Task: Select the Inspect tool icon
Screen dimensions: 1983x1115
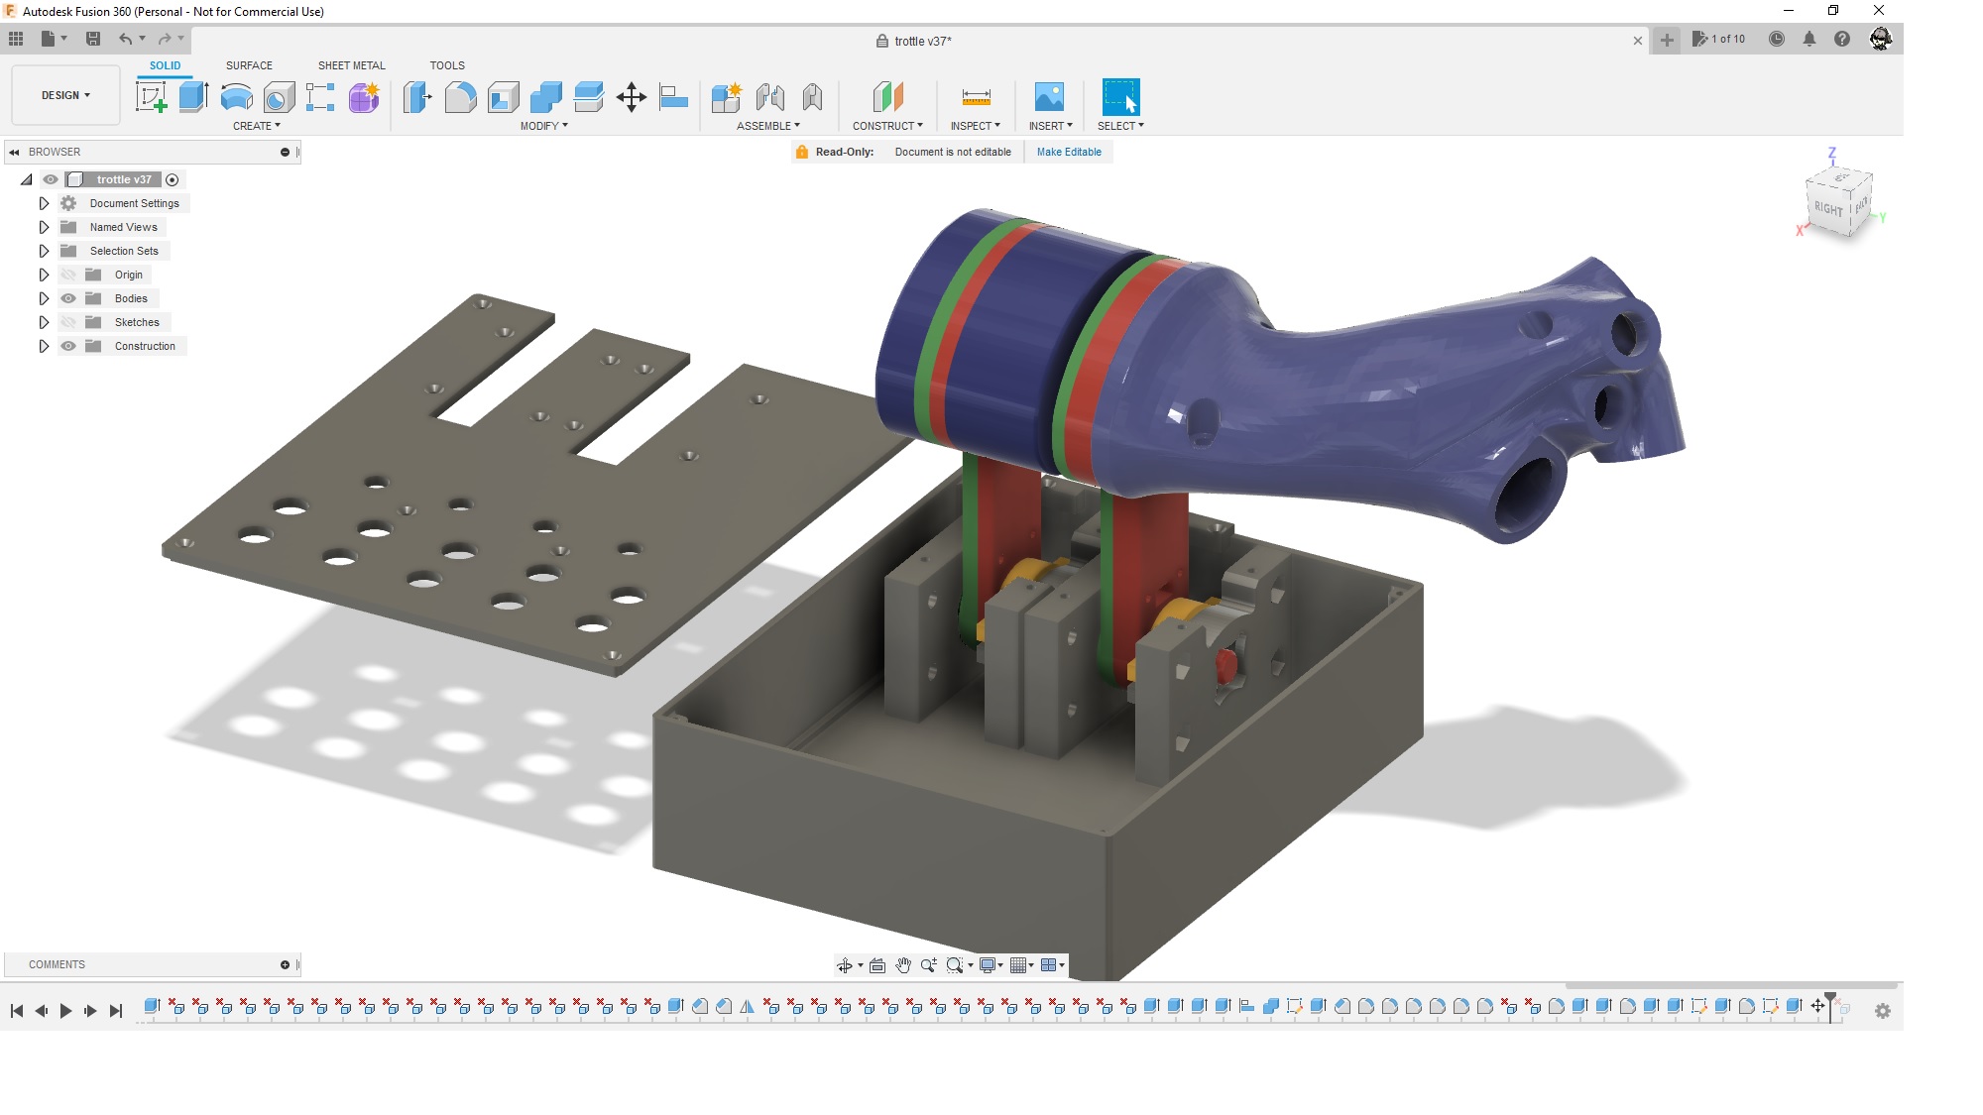Action: 976,95
